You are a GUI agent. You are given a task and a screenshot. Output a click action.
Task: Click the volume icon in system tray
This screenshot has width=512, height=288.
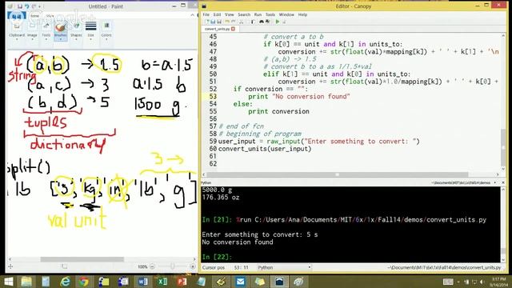pos(482,282)
